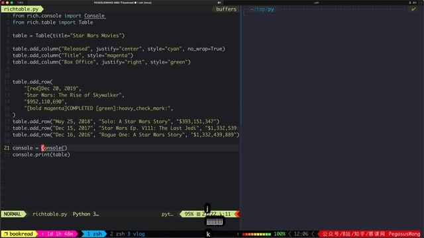Click the bookread tmux session name
Image resolution: width=424 pixels, height=238 pixels.
[21, 234]
